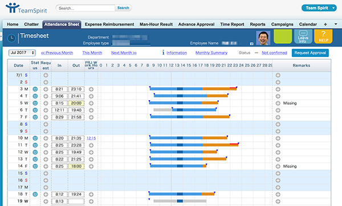Open the Time Report tab
This screenshot has width=342, height=206.
(232, 24)
